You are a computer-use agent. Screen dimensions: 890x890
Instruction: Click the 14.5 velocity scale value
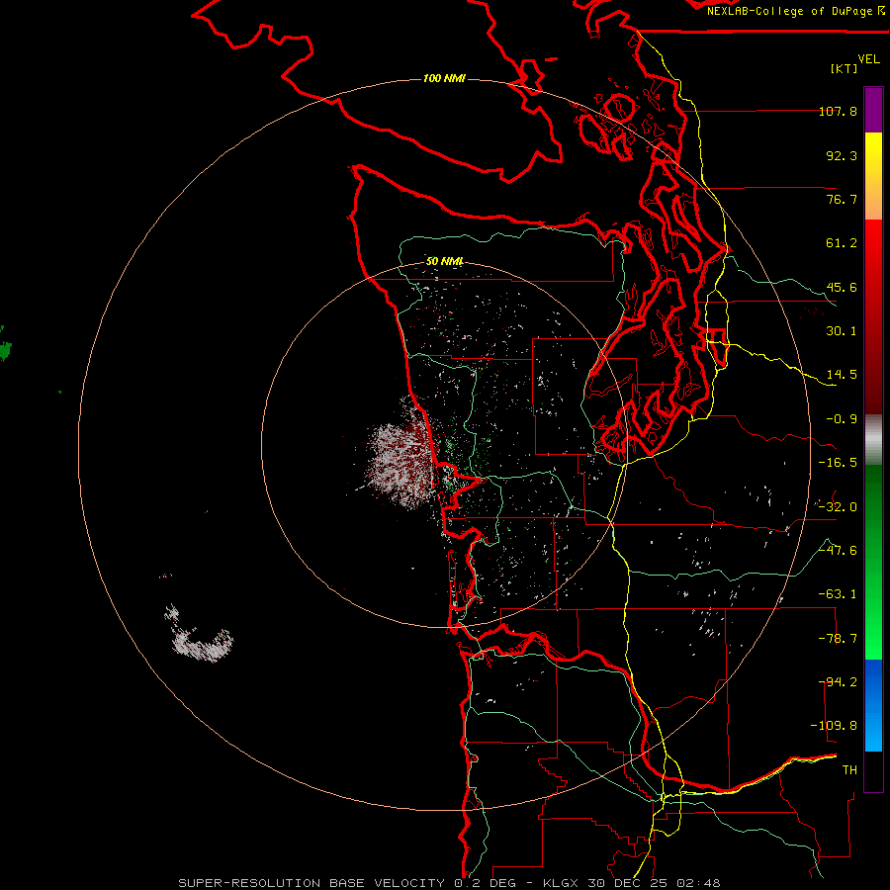click(842, 375)
